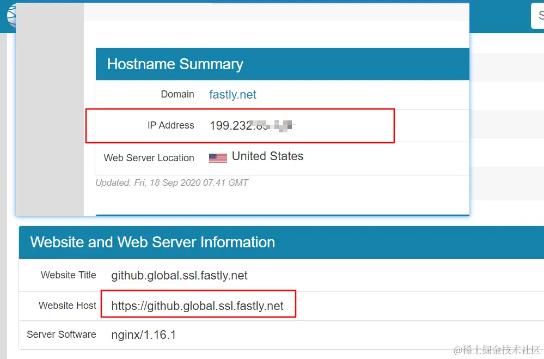Select the 'Server Software' label
The height and width of the screenshot is (359, 544).
62,334
